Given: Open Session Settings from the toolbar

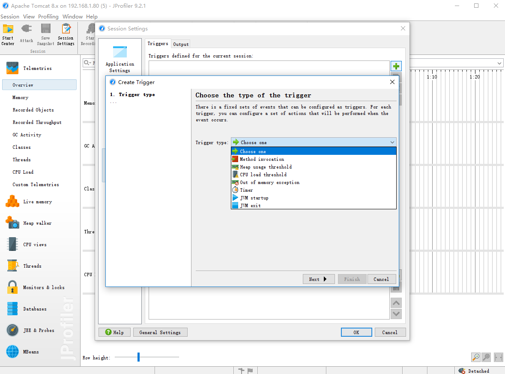Looking at the screenshot, I should [66, 28].
